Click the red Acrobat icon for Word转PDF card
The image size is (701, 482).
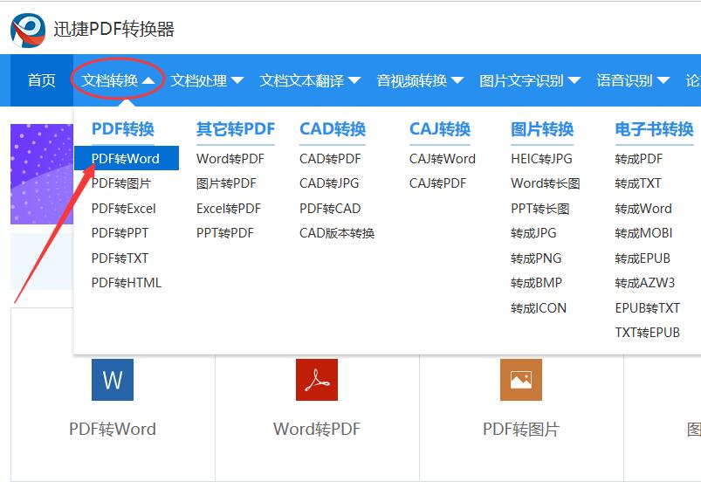click(x=317, y=380)
